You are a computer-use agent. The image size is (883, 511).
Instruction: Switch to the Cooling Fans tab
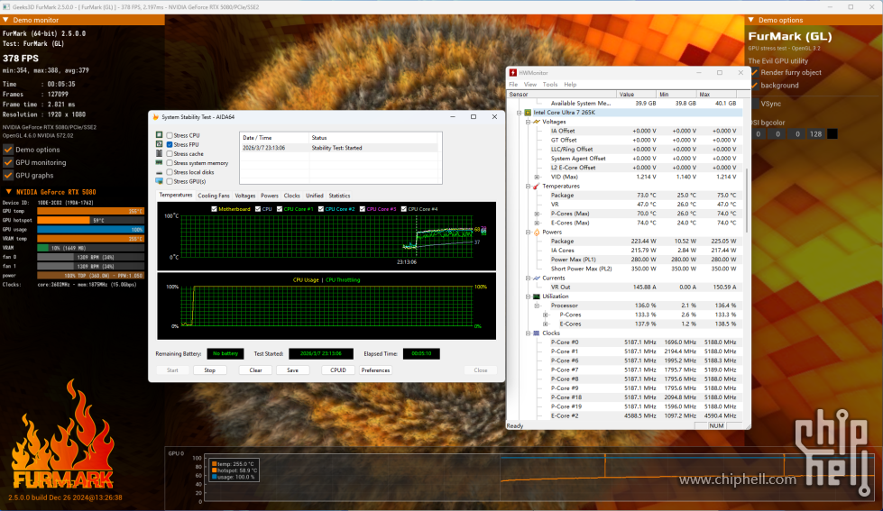pyautogui.click(x=214, y=196)
